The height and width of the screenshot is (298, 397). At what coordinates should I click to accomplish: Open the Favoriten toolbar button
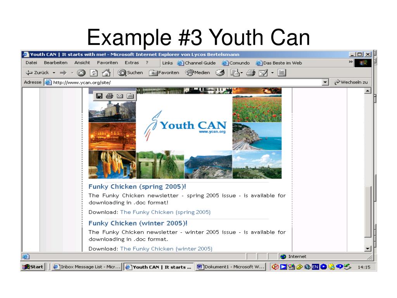[164, 73]
